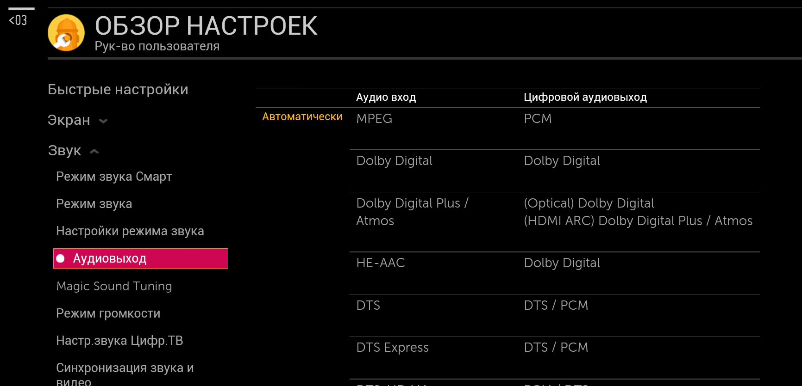Select Режим громкости item
Screen dimensions: 802x386
[108, 313]
